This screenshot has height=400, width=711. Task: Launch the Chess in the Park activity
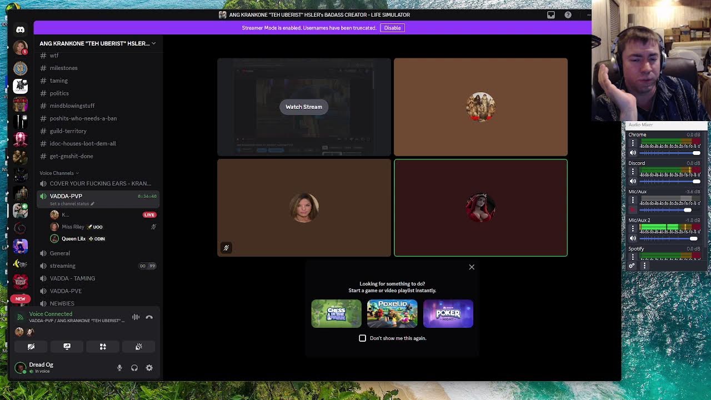(336, 314)
